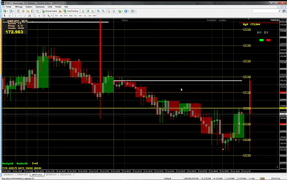287x180 pixels.
Task: Select the horizontal line tool
Action: [20, 16]
